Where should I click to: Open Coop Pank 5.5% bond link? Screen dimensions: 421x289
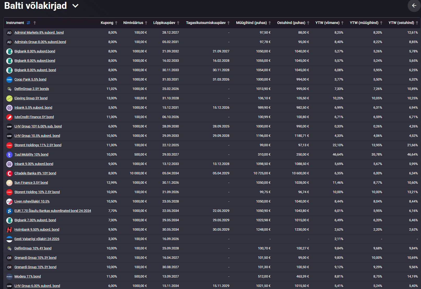[30, 79]
